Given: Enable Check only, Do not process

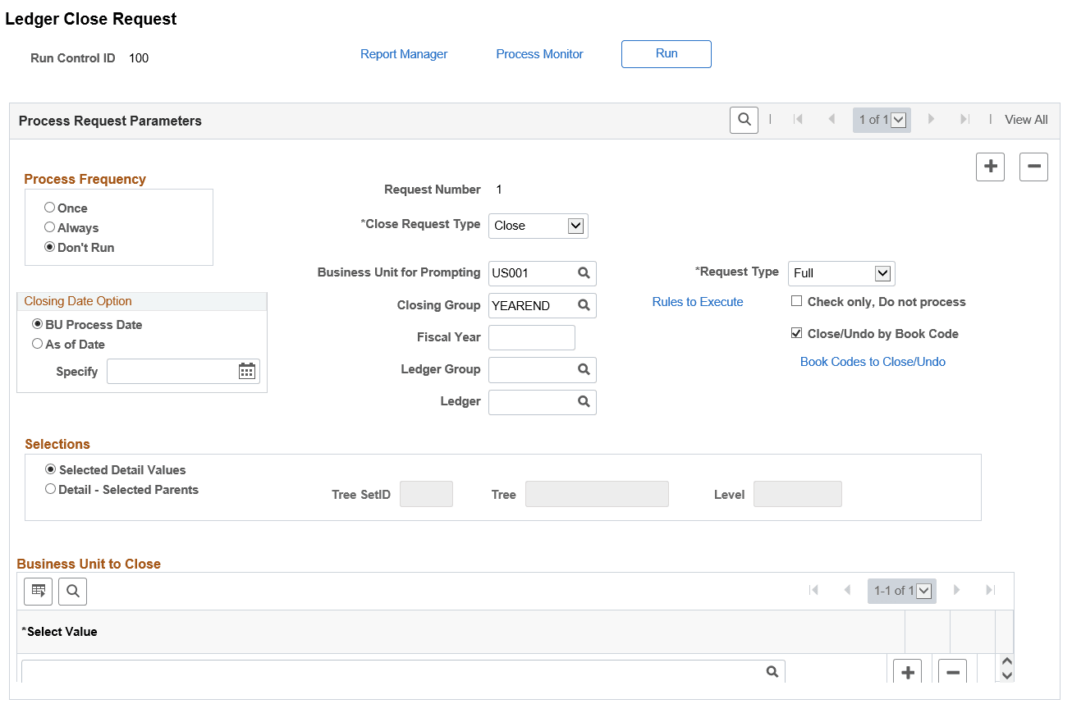Looking at the screenshot, I should click(x=796, y=301).
